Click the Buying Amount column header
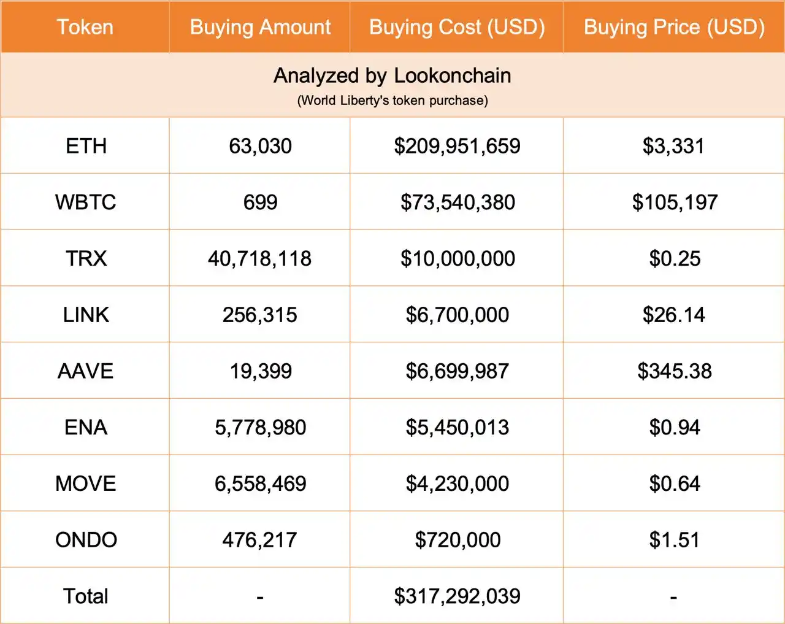Image resolution: width=785 pixels, height=624 pixels. [x=260, y=27]
